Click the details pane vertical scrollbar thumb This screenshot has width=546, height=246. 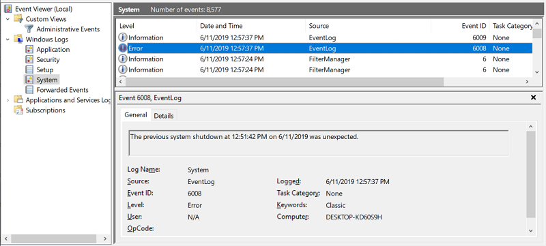531,174
